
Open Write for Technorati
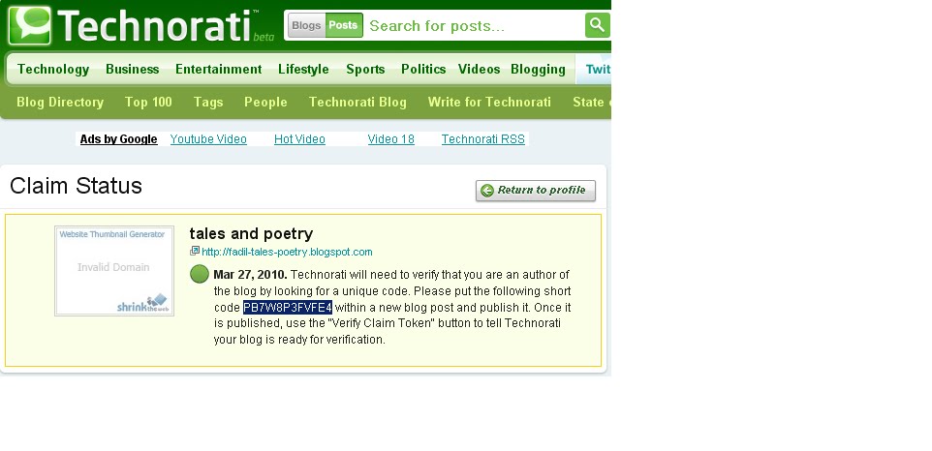point(489,102)
